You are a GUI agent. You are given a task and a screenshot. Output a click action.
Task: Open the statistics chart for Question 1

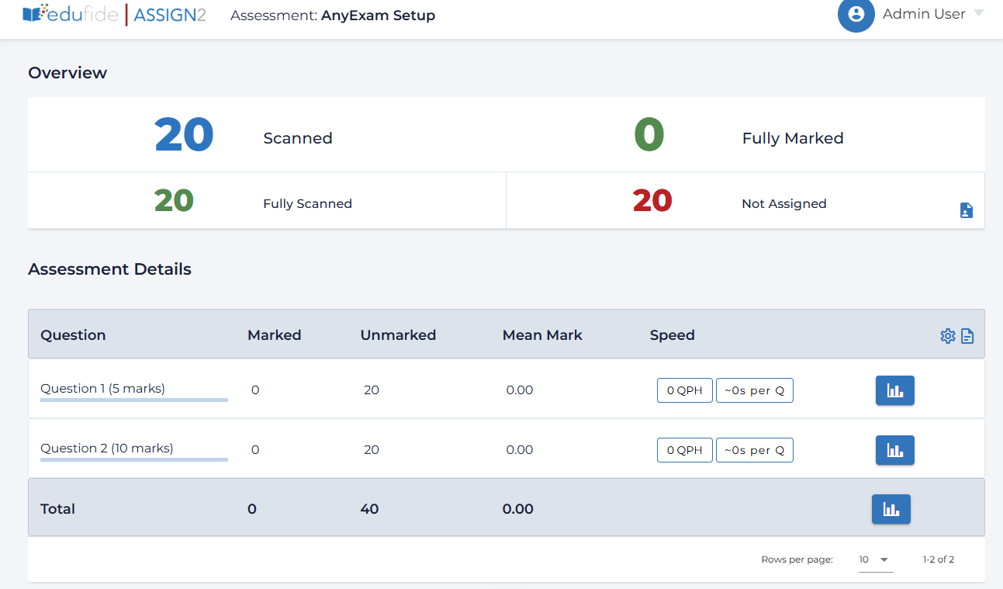pyautogui.click(x=894, y=390)
